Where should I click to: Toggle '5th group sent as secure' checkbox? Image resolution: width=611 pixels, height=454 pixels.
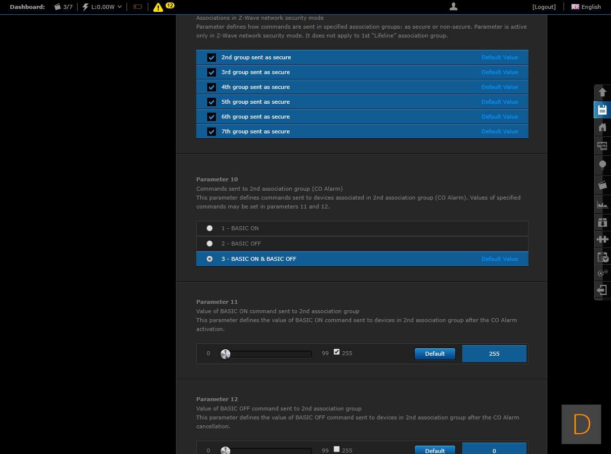pos(212,102)
